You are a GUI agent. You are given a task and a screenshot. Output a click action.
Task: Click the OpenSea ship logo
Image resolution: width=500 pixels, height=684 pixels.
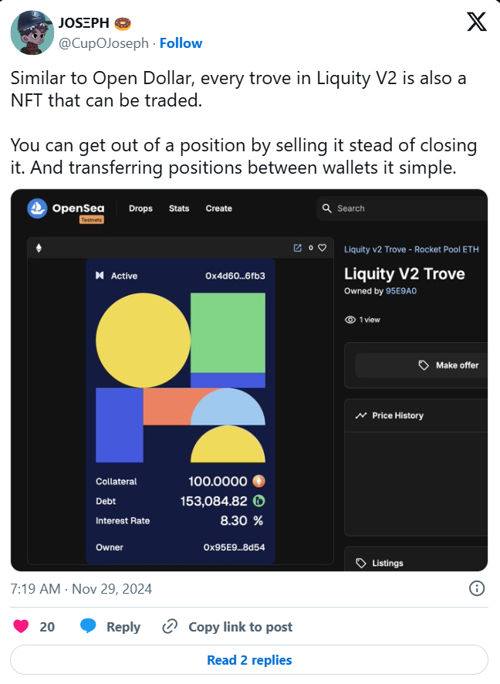coord(37,208)
